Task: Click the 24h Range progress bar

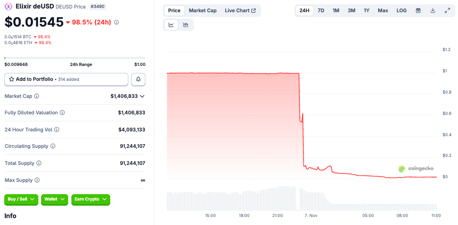Action: 75,57
